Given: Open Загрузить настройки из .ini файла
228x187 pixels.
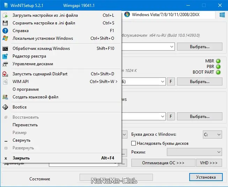Looking at the screenshot, I should pyautogui.click(x=61, y=15).
